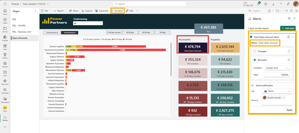Click Copilot in the toolbar
Image resolution: width=299 pixels, height=133 pixels.
pyautogui.click(x=254, y=11)
